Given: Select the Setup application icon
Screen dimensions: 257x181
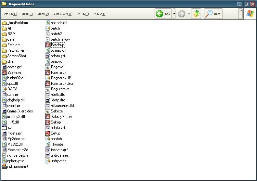Looking at the screenshot, I should point(48,133).
